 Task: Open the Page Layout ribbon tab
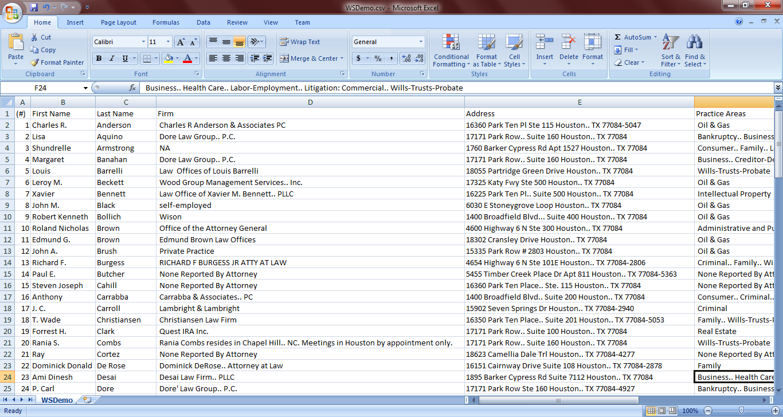(x=119, y=22)
